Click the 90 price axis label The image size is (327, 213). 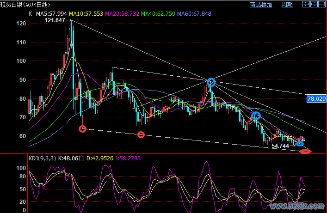[x=23, y=80]
